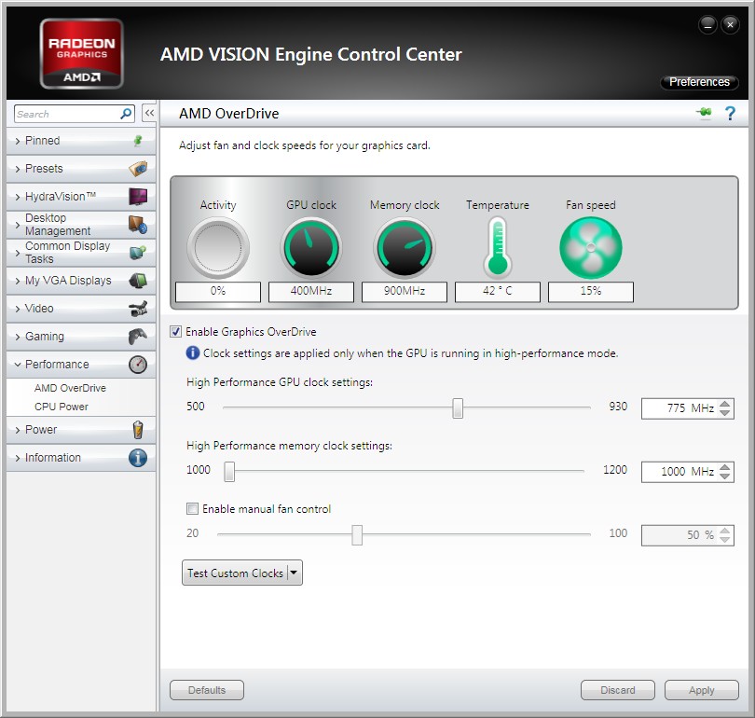Click the Desktop Management icon
The image size is (755, 718).
pyautogui.click(x=138, y=225)
